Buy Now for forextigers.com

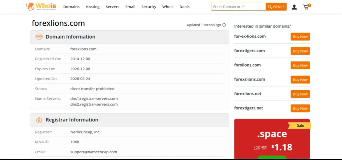coord(300,51)
